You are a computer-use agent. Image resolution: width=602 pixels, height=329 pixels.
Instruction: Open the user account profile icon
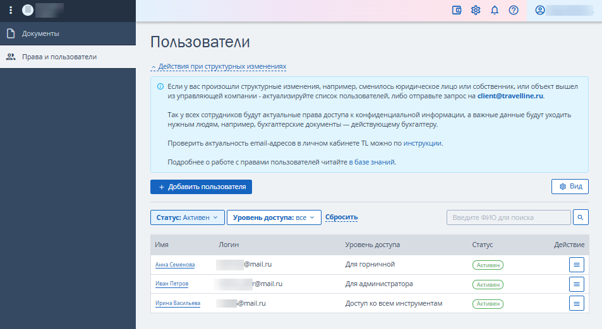(x=540, y=10)
